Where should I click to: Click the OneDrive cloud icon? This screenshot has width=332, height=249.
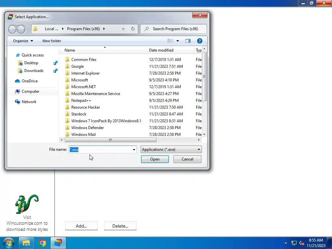pos(18,81)
